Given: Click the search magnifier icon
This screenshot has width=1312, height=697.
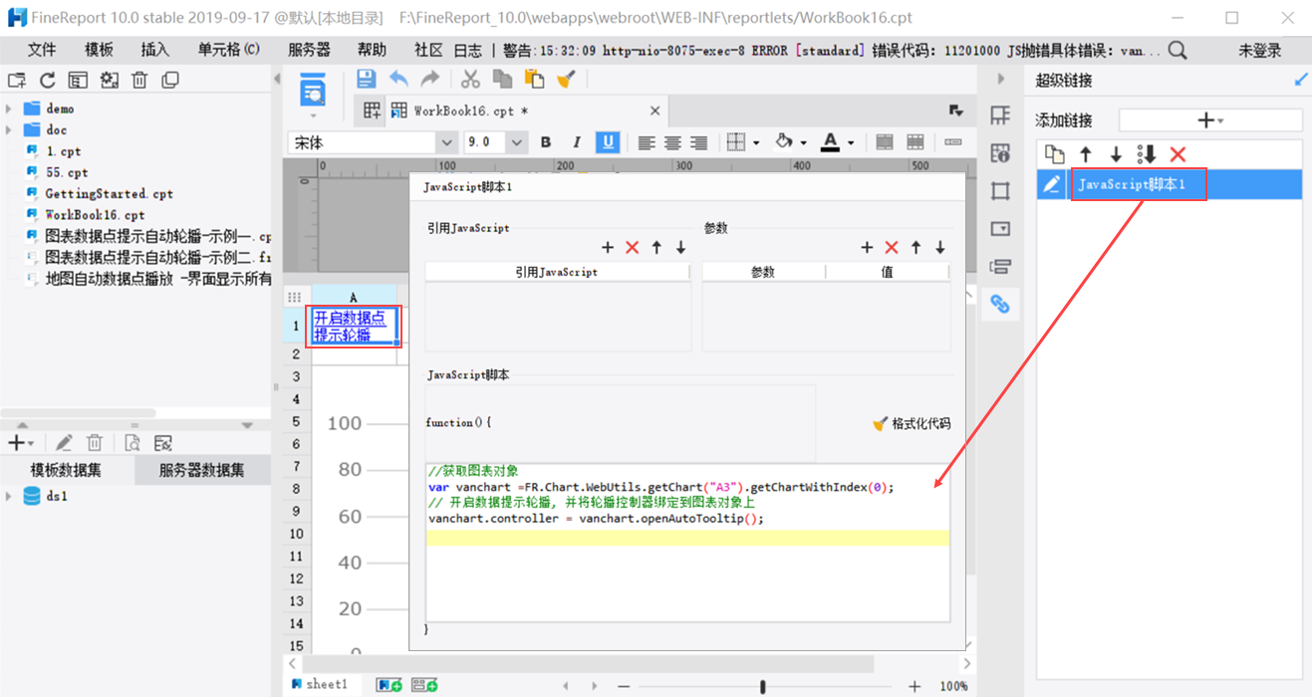Looking at the screenshot, I should coord(1178,50).
